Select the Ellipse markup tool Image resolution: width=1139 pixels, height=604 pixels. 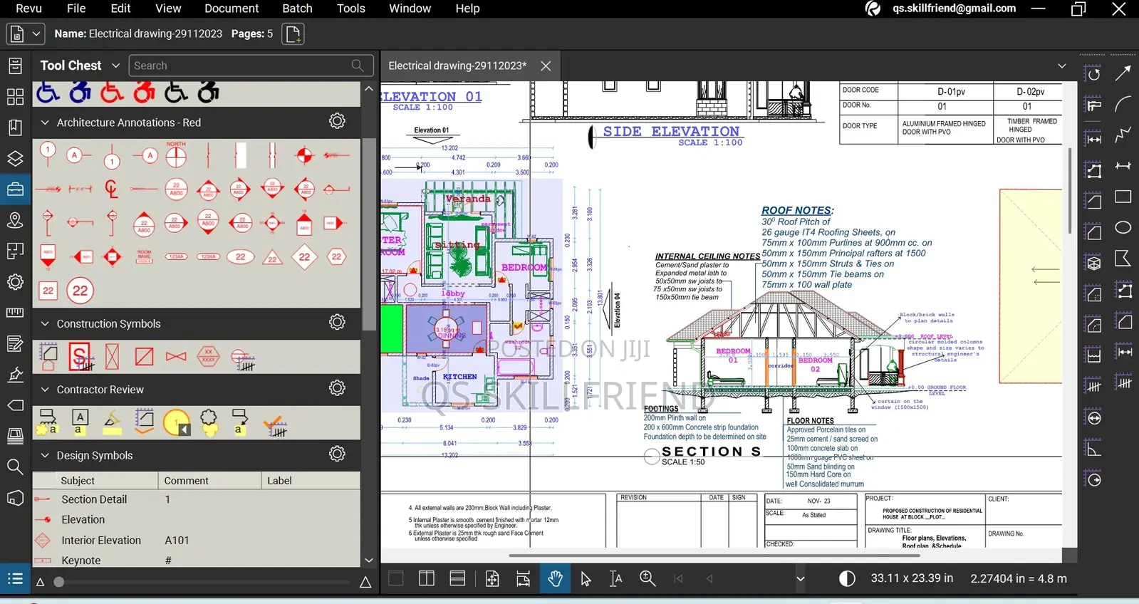pyautogui.click(x=1123, y=227)
